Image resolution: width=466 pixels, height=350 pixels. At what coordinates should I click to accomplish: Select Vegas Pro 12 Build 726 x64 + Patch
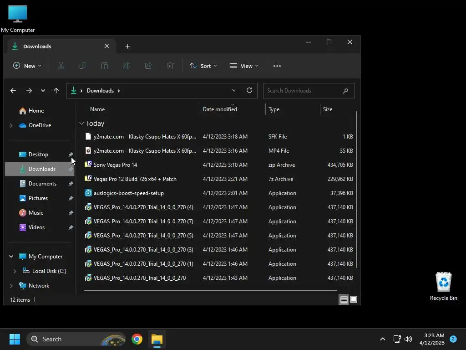[219, 179]
